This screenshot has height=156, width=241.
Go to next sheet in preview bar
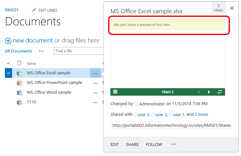click(209, 92)
